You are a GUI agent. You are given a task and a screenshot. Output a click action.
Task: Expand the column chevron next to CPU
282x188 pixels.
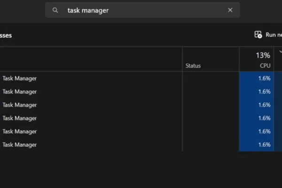point(280,52)
